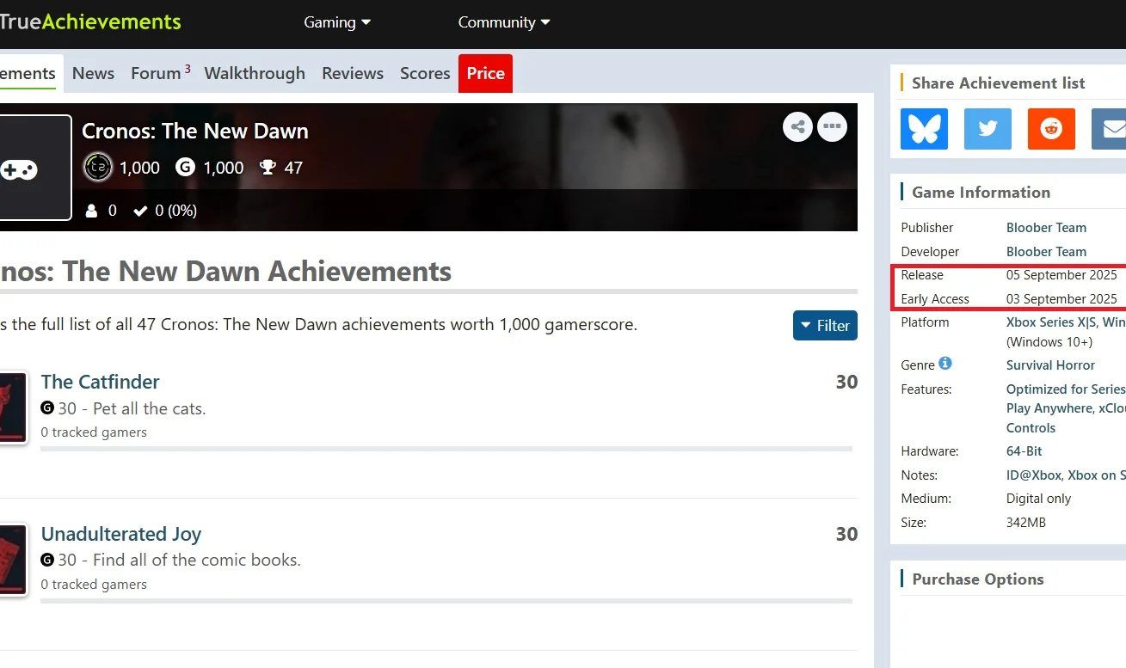Open the 64-Bit hardware link

1024,451
